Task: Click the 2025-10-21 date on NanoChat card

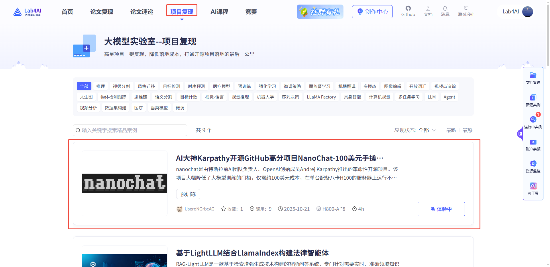Action: point(294,209)
